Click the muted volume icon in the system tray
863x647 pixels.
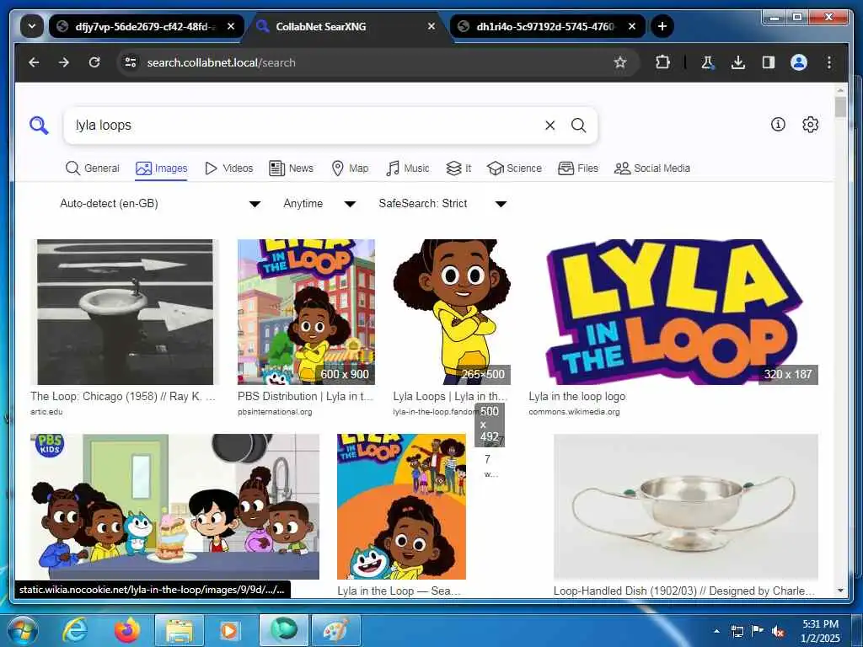(x=778, y=631)
